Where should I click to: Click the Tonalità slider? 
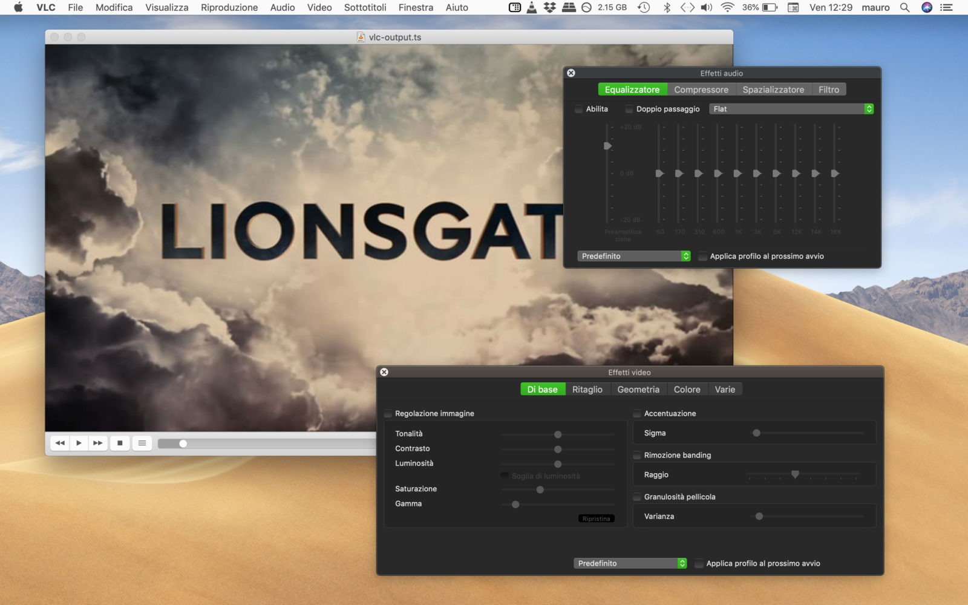pyautogui.click(x=558, y=434)
